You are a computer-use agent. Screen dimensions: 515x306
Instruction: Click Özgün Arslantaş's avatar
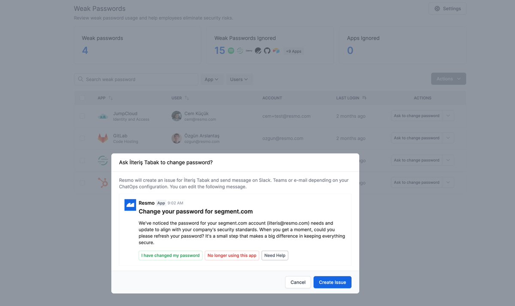point(176,138)
